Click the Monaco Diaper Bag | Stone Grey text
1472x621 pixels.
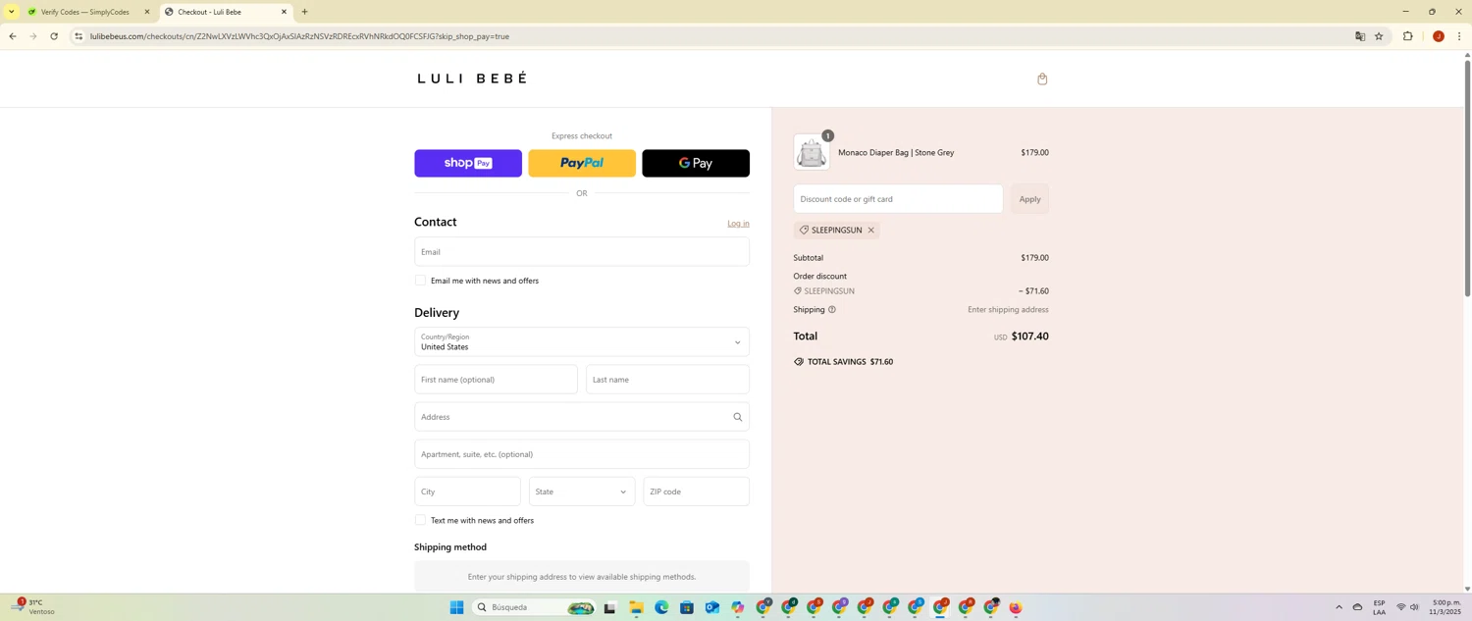coord(896,153)
